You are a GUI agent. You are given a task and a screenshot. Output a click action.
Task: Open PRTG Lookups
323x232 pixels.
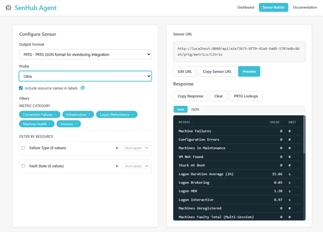pos(246,96)
